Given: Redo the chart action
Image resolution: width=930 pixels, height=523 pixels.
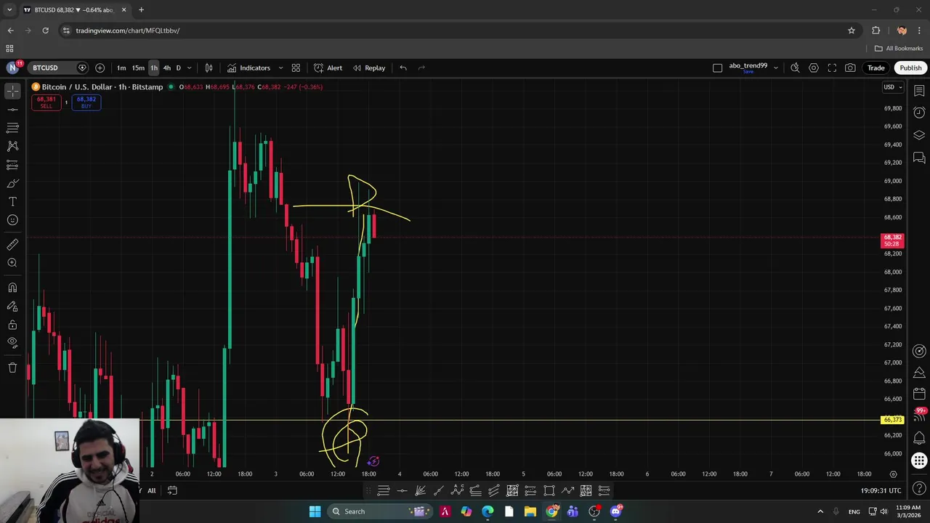Looking at the screenshot, I should click(x=421, y=68).
